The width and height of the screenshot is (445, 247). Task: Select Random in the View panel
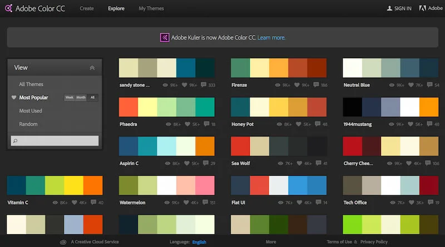(x=28, y=124)
